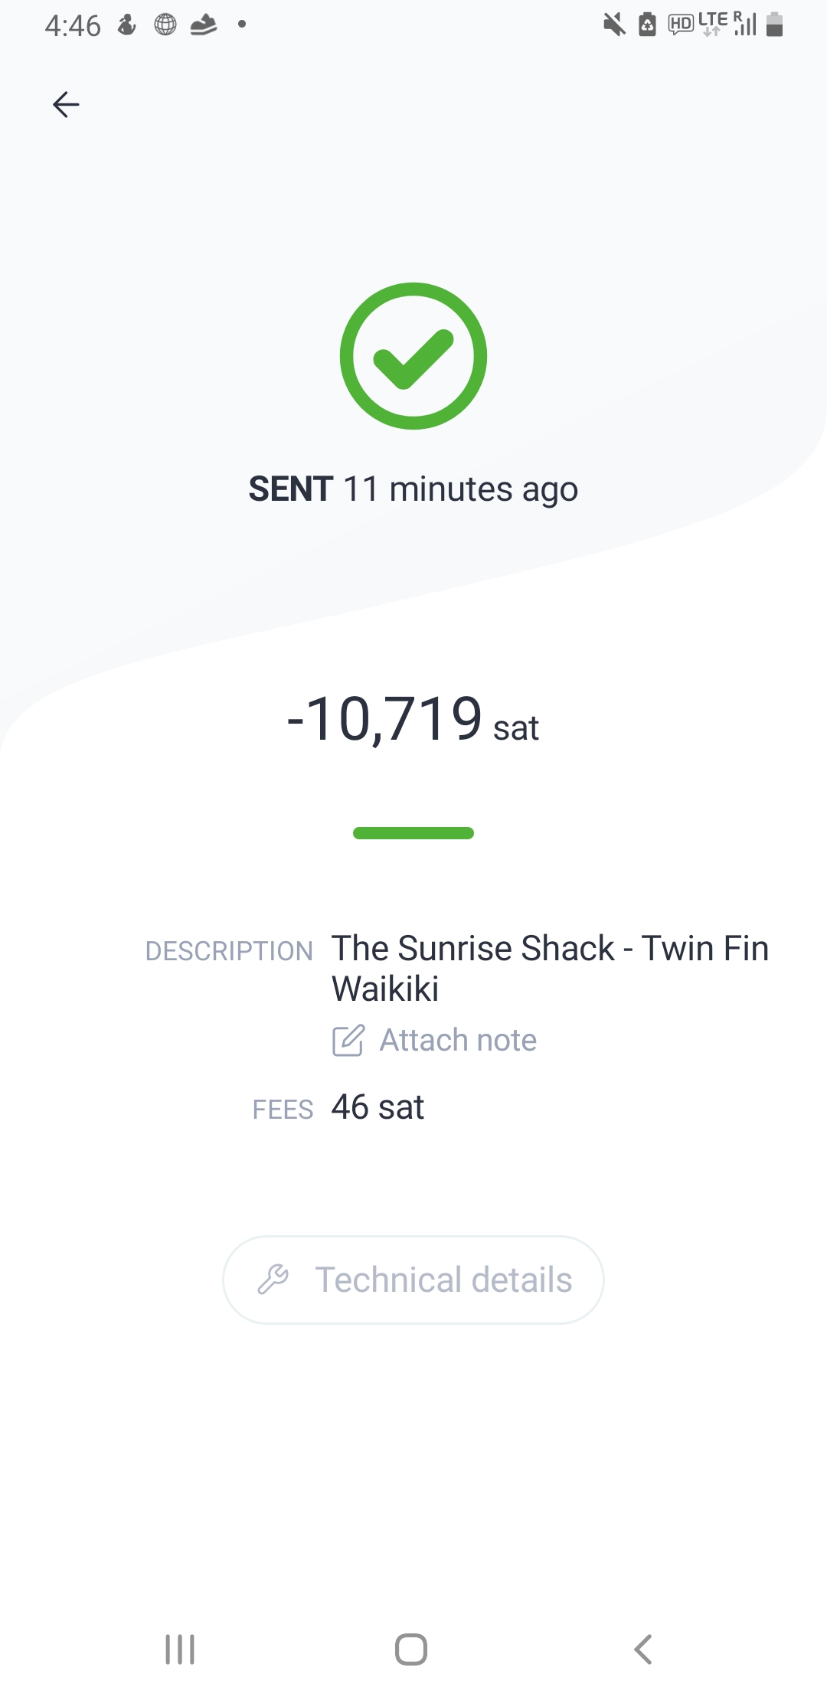The width and height of the screenshot is (827, 1700).
Task: Tap the back arrow at top left
Action: 66,104
